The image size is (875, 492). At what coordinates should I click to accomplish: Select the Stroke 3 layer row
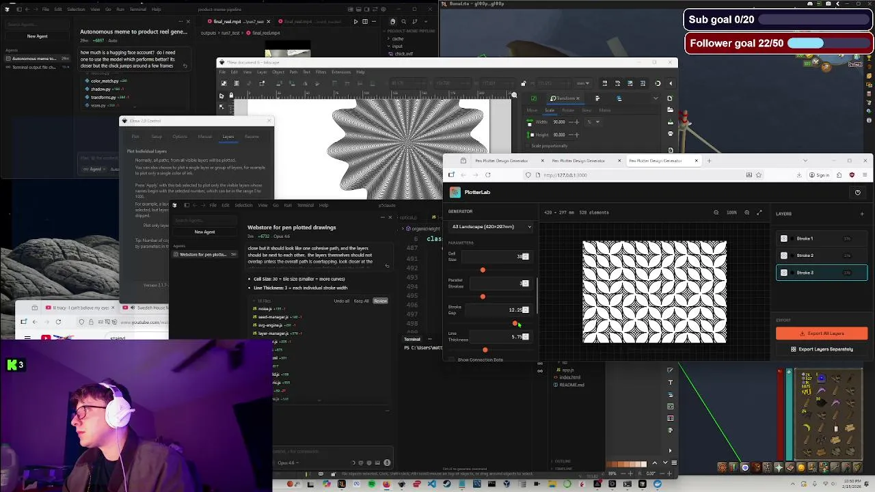click(x=822, y=273)
